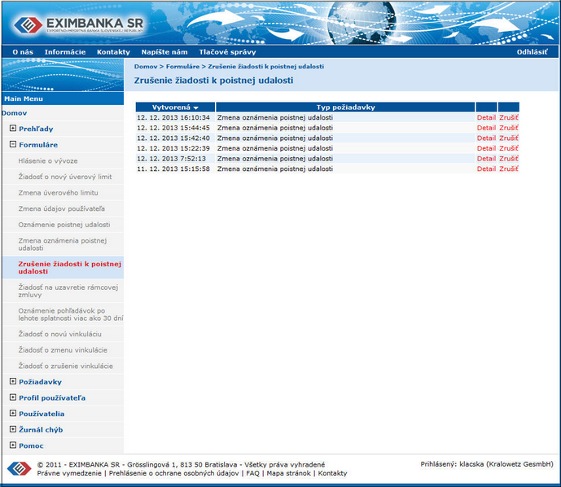561x487 pixels.
Task: Log out using Odhlásiť
Action: point(532,52)
